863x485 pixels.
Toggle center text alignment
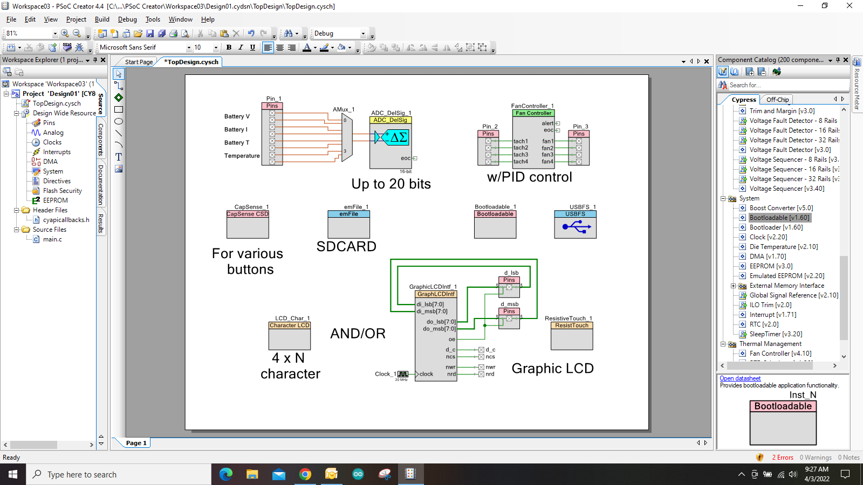[x=280, y=47]
